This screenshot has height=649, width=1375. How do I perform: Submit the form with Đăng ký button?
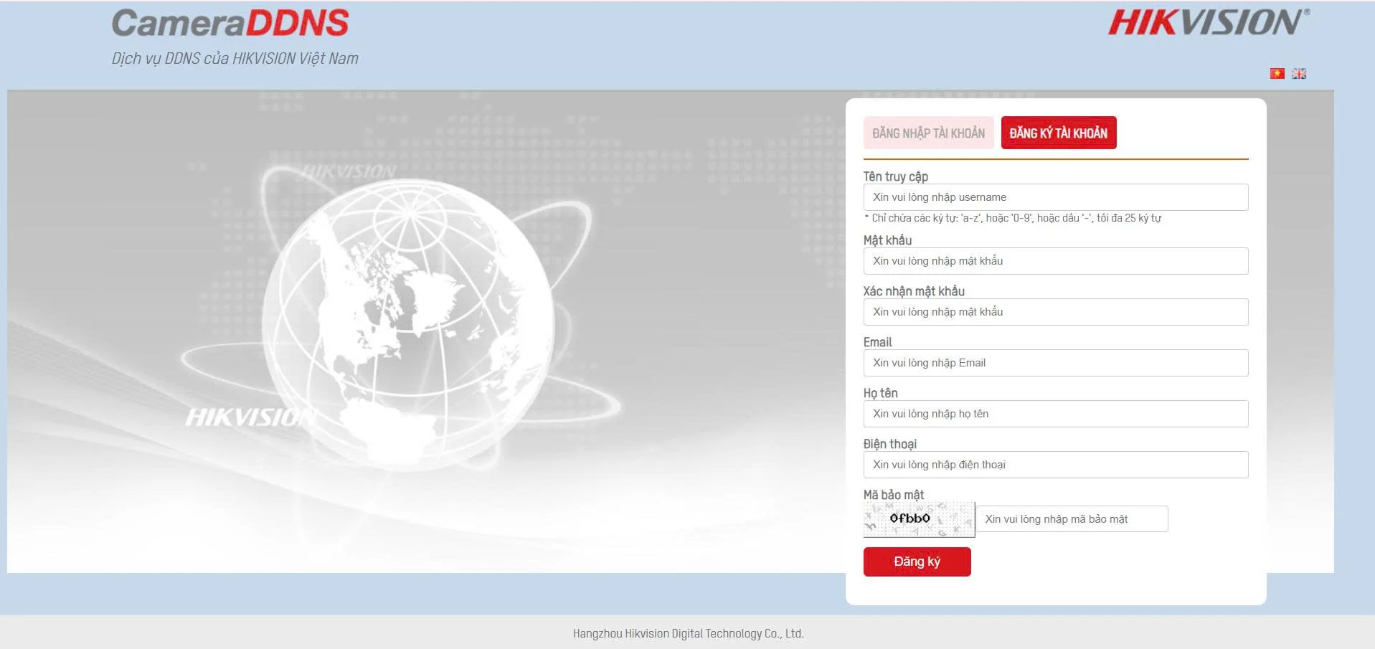pyautogui.click(x=917, y=562)
